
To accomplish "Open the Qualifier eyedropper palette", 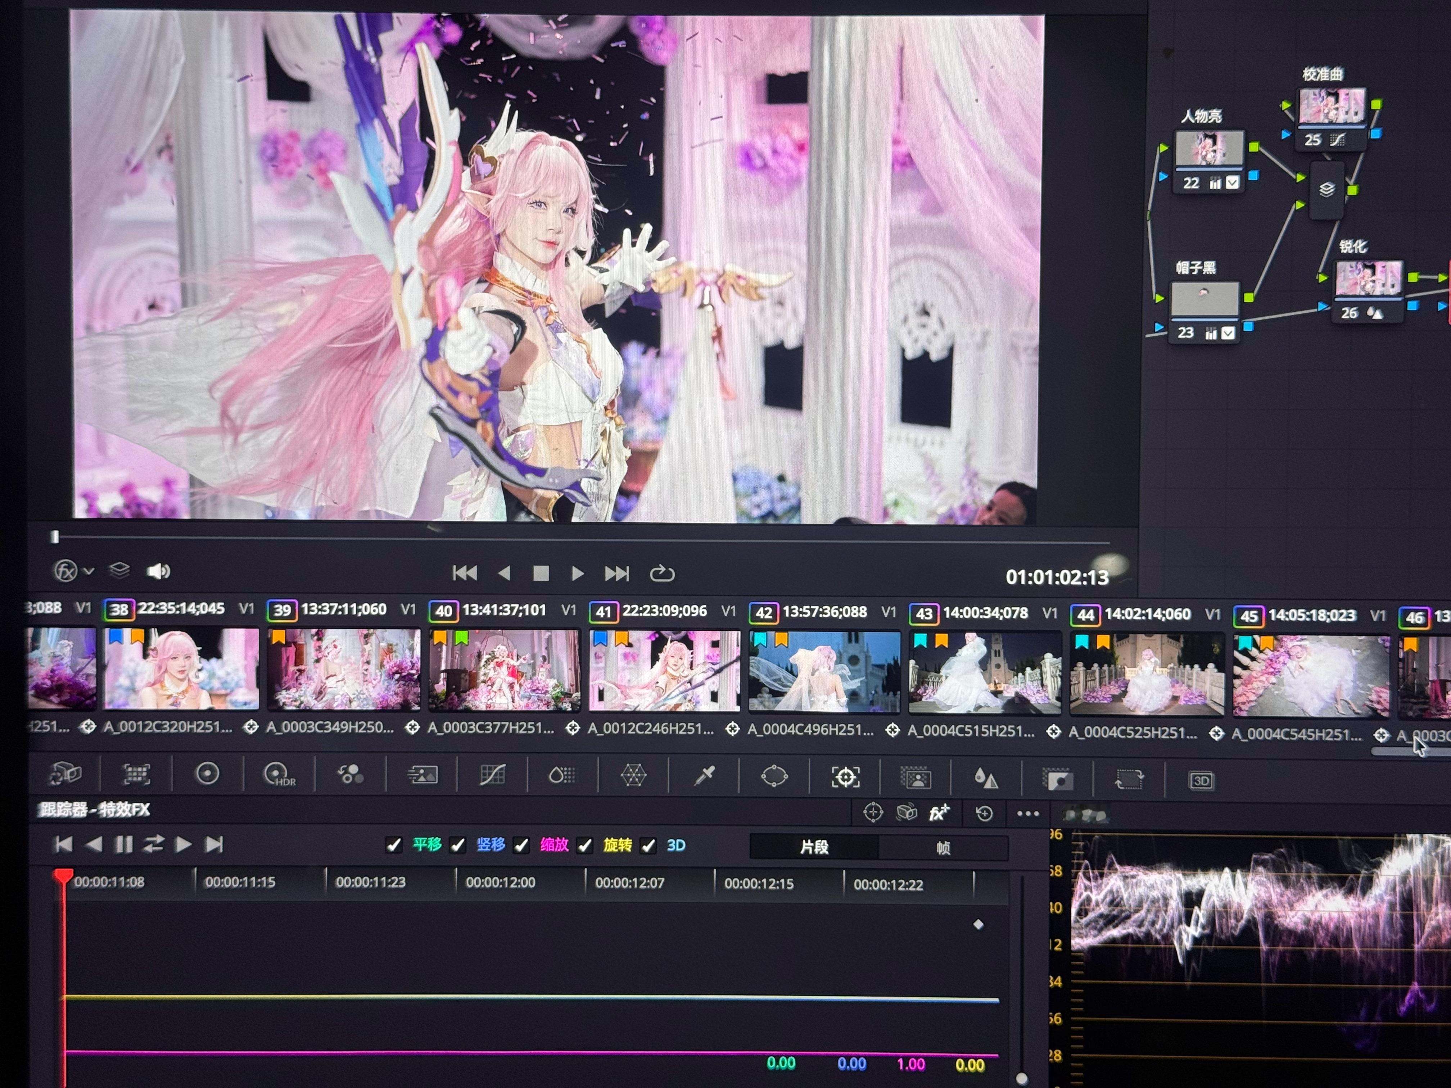I will pos(705,776).
